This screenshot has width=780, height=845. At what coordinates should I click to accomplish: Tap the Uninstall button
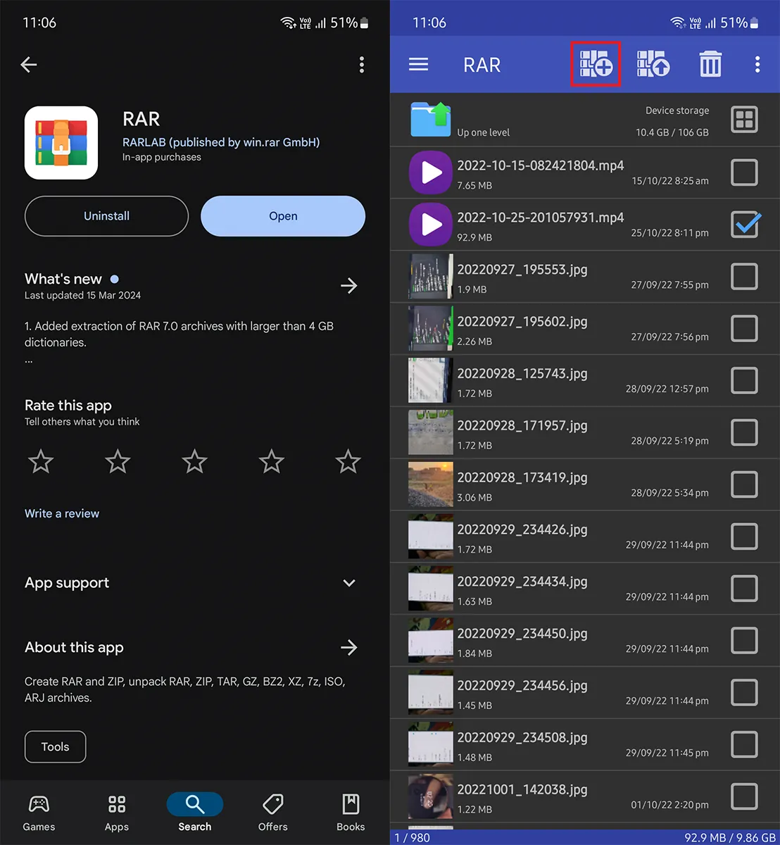[x=106, y=216]
